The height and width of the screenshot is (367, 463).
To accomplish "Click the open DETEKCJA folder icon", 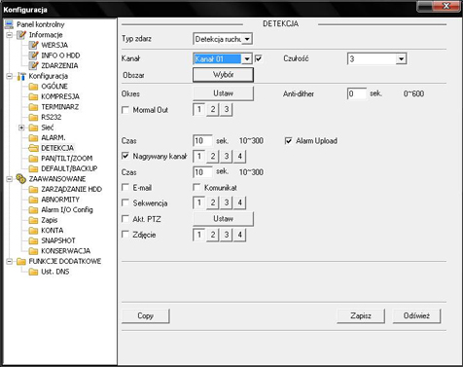I will (33, 148).
